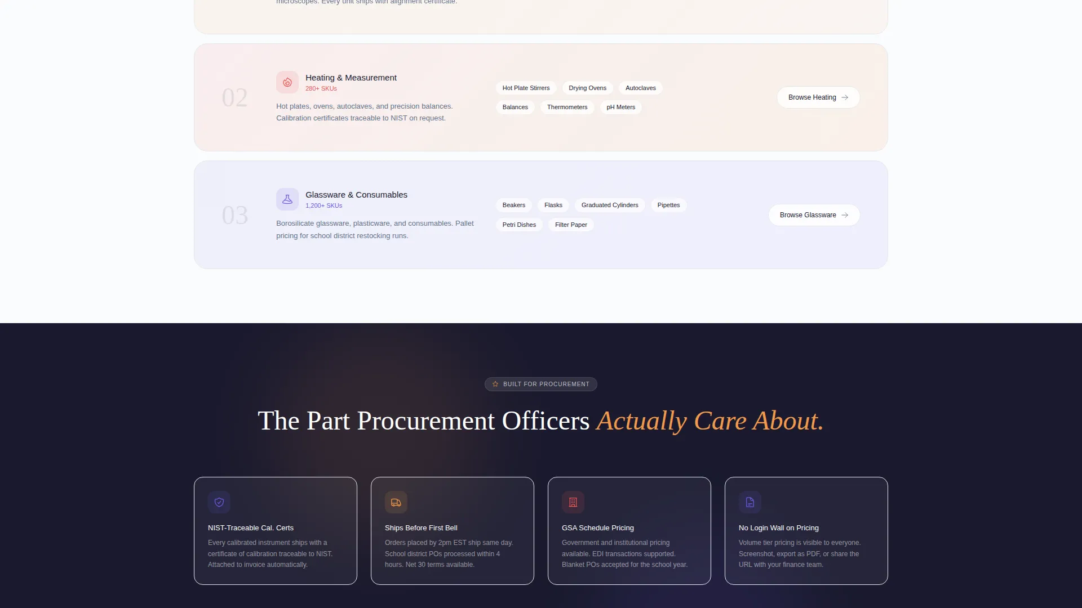Image resolution: width=1082 pixels, height=608 pixels.
Task: Select the Filter Paper tag
Action: pyautogui.click(x=571, y=225)
